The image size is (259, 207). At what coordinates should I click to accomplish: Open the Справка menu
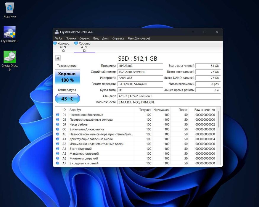point(118,38)
